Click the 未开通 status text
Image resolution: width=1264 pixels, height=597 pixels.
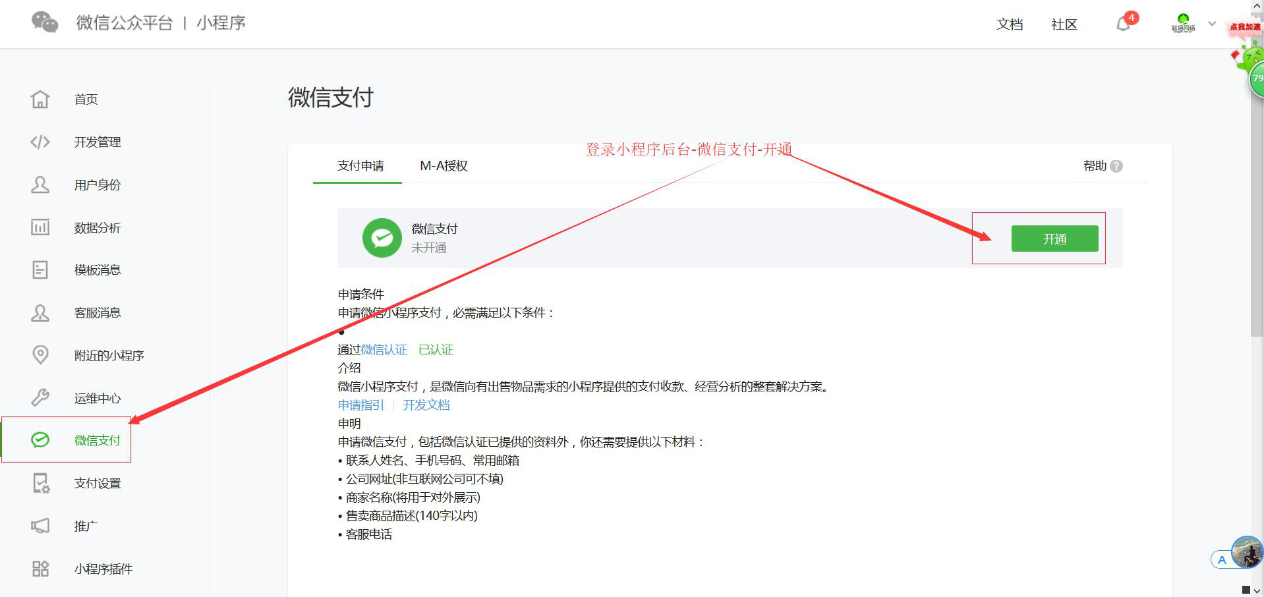[429, 248]
